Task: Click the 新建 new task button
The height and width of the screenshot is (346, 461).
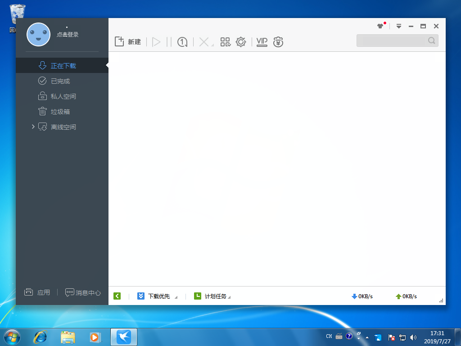Action: pyautogui.click(x=128, y=42)
